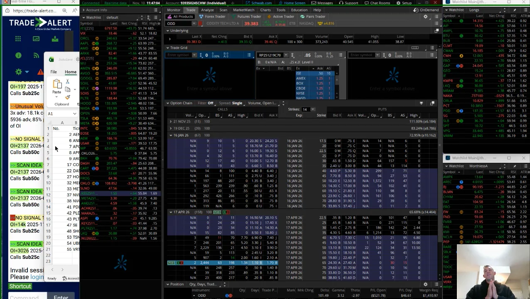530x299 pixels.
Task: Click first Trade Grid Enter symbol field
Action: (179, 55)
